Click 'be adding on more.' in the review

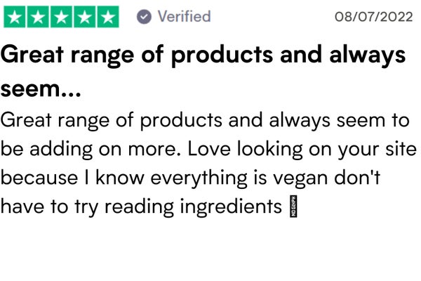click(x=91, y=149)
